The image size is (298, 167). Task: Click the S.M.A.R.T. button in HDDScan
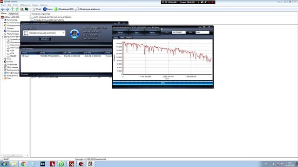click(x=45, y=39)
